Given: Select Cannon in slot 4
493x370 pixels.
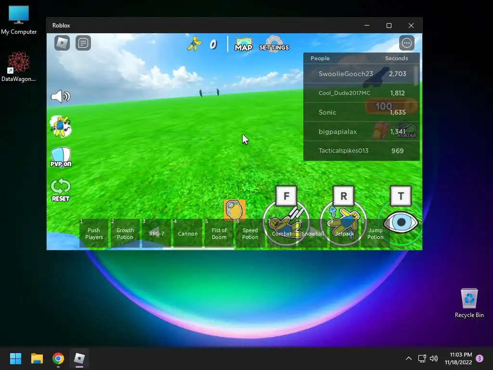Looking at the screenshot, I should [x=188, y=234].
